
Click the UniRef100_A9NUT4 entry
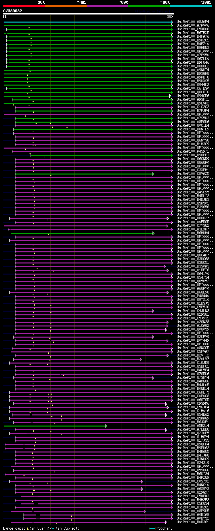click(193, 70)
